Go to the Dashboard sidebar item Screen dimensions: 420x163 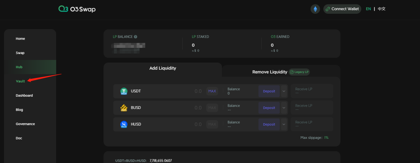[x=24, y=95]
